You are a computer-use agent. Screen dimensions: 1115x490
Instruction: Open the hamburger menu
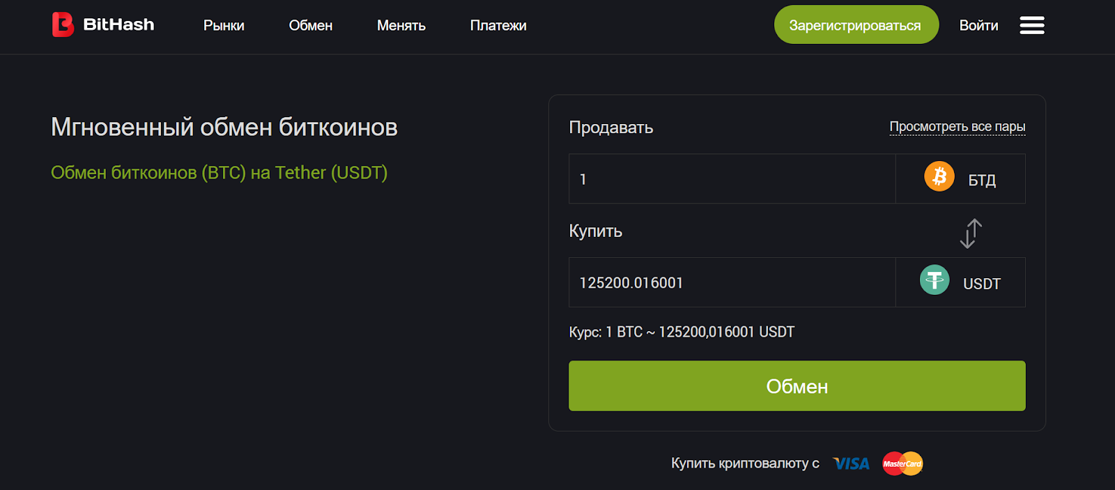1031,26
